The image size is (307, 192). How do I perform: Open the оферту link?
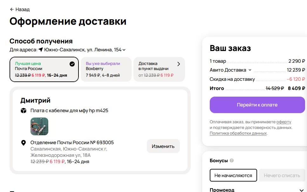[x=283, y=122]
